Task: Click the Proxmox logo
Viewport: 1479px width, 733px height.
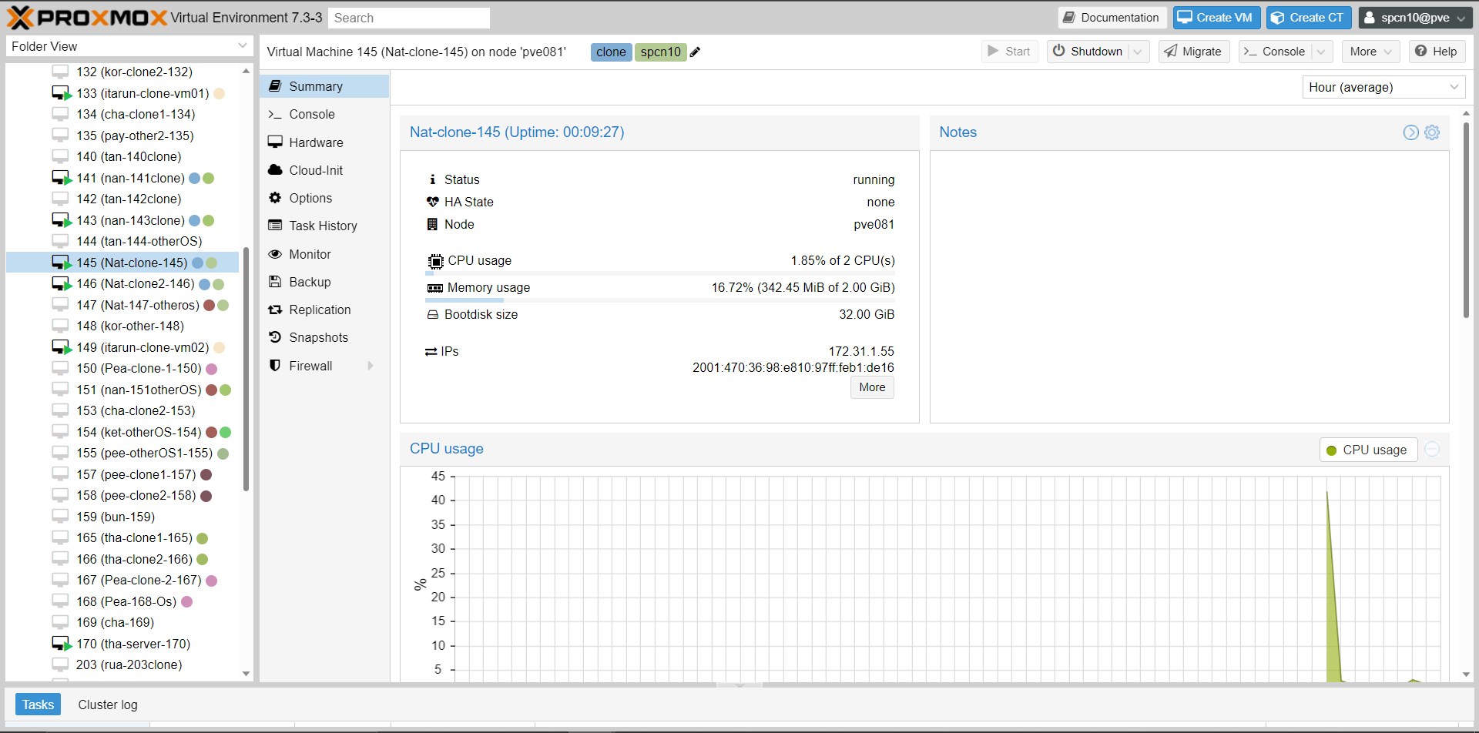Action: [x=83, y=17]
